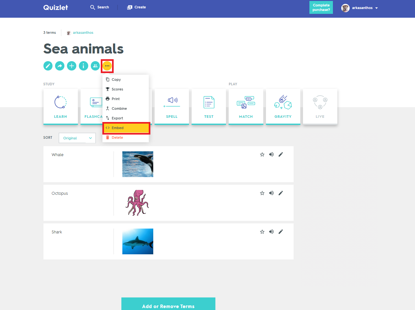
Task: Star the Whale term
Action: tap(262, 154)
